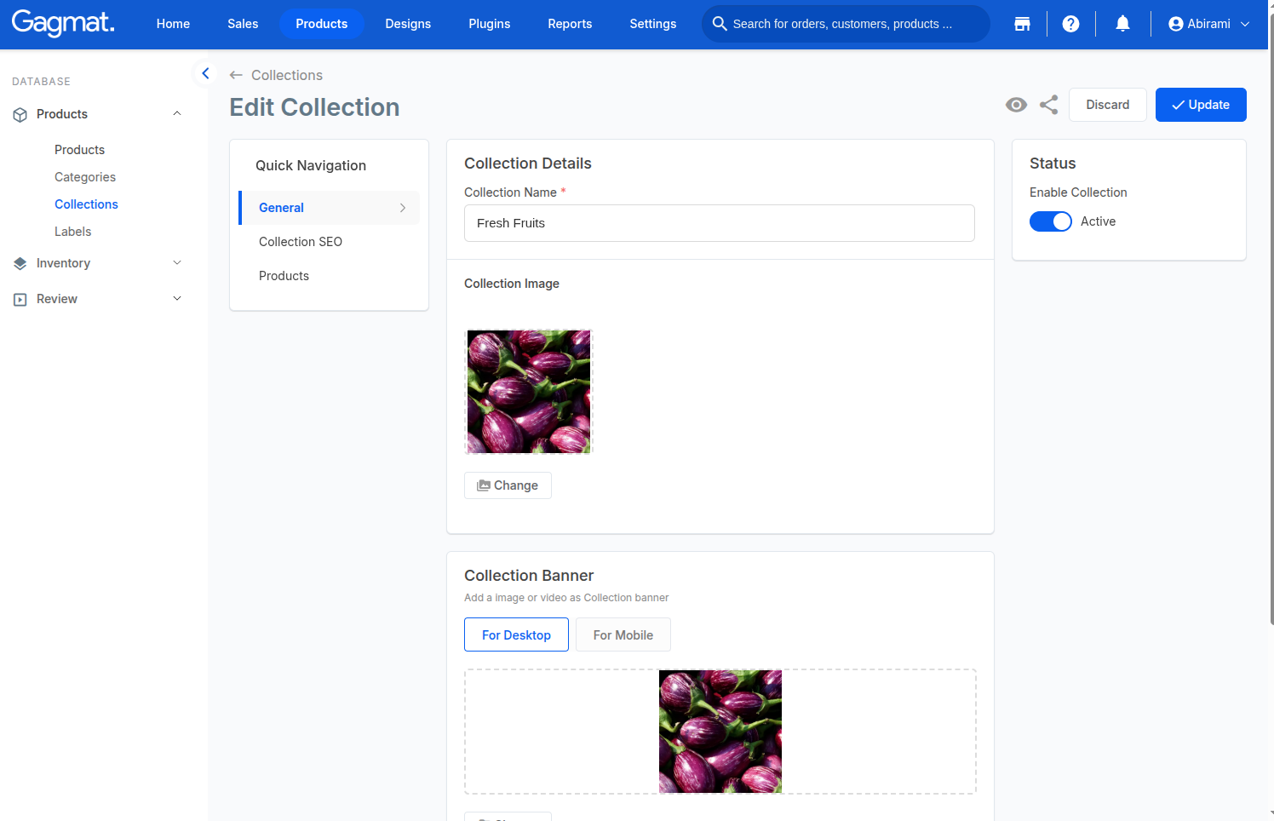Click the banner image in dashed area
Screen dimensions: 1274x821
(720, 732)
